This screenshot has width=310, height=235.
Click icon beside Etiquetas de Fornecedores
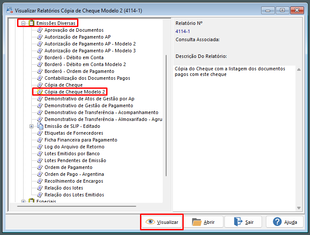pos(40,133)
